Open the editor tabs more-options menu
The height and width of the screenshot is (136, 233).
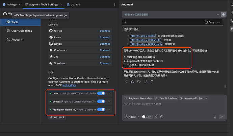pyautogui.click(x=114, y=5)
